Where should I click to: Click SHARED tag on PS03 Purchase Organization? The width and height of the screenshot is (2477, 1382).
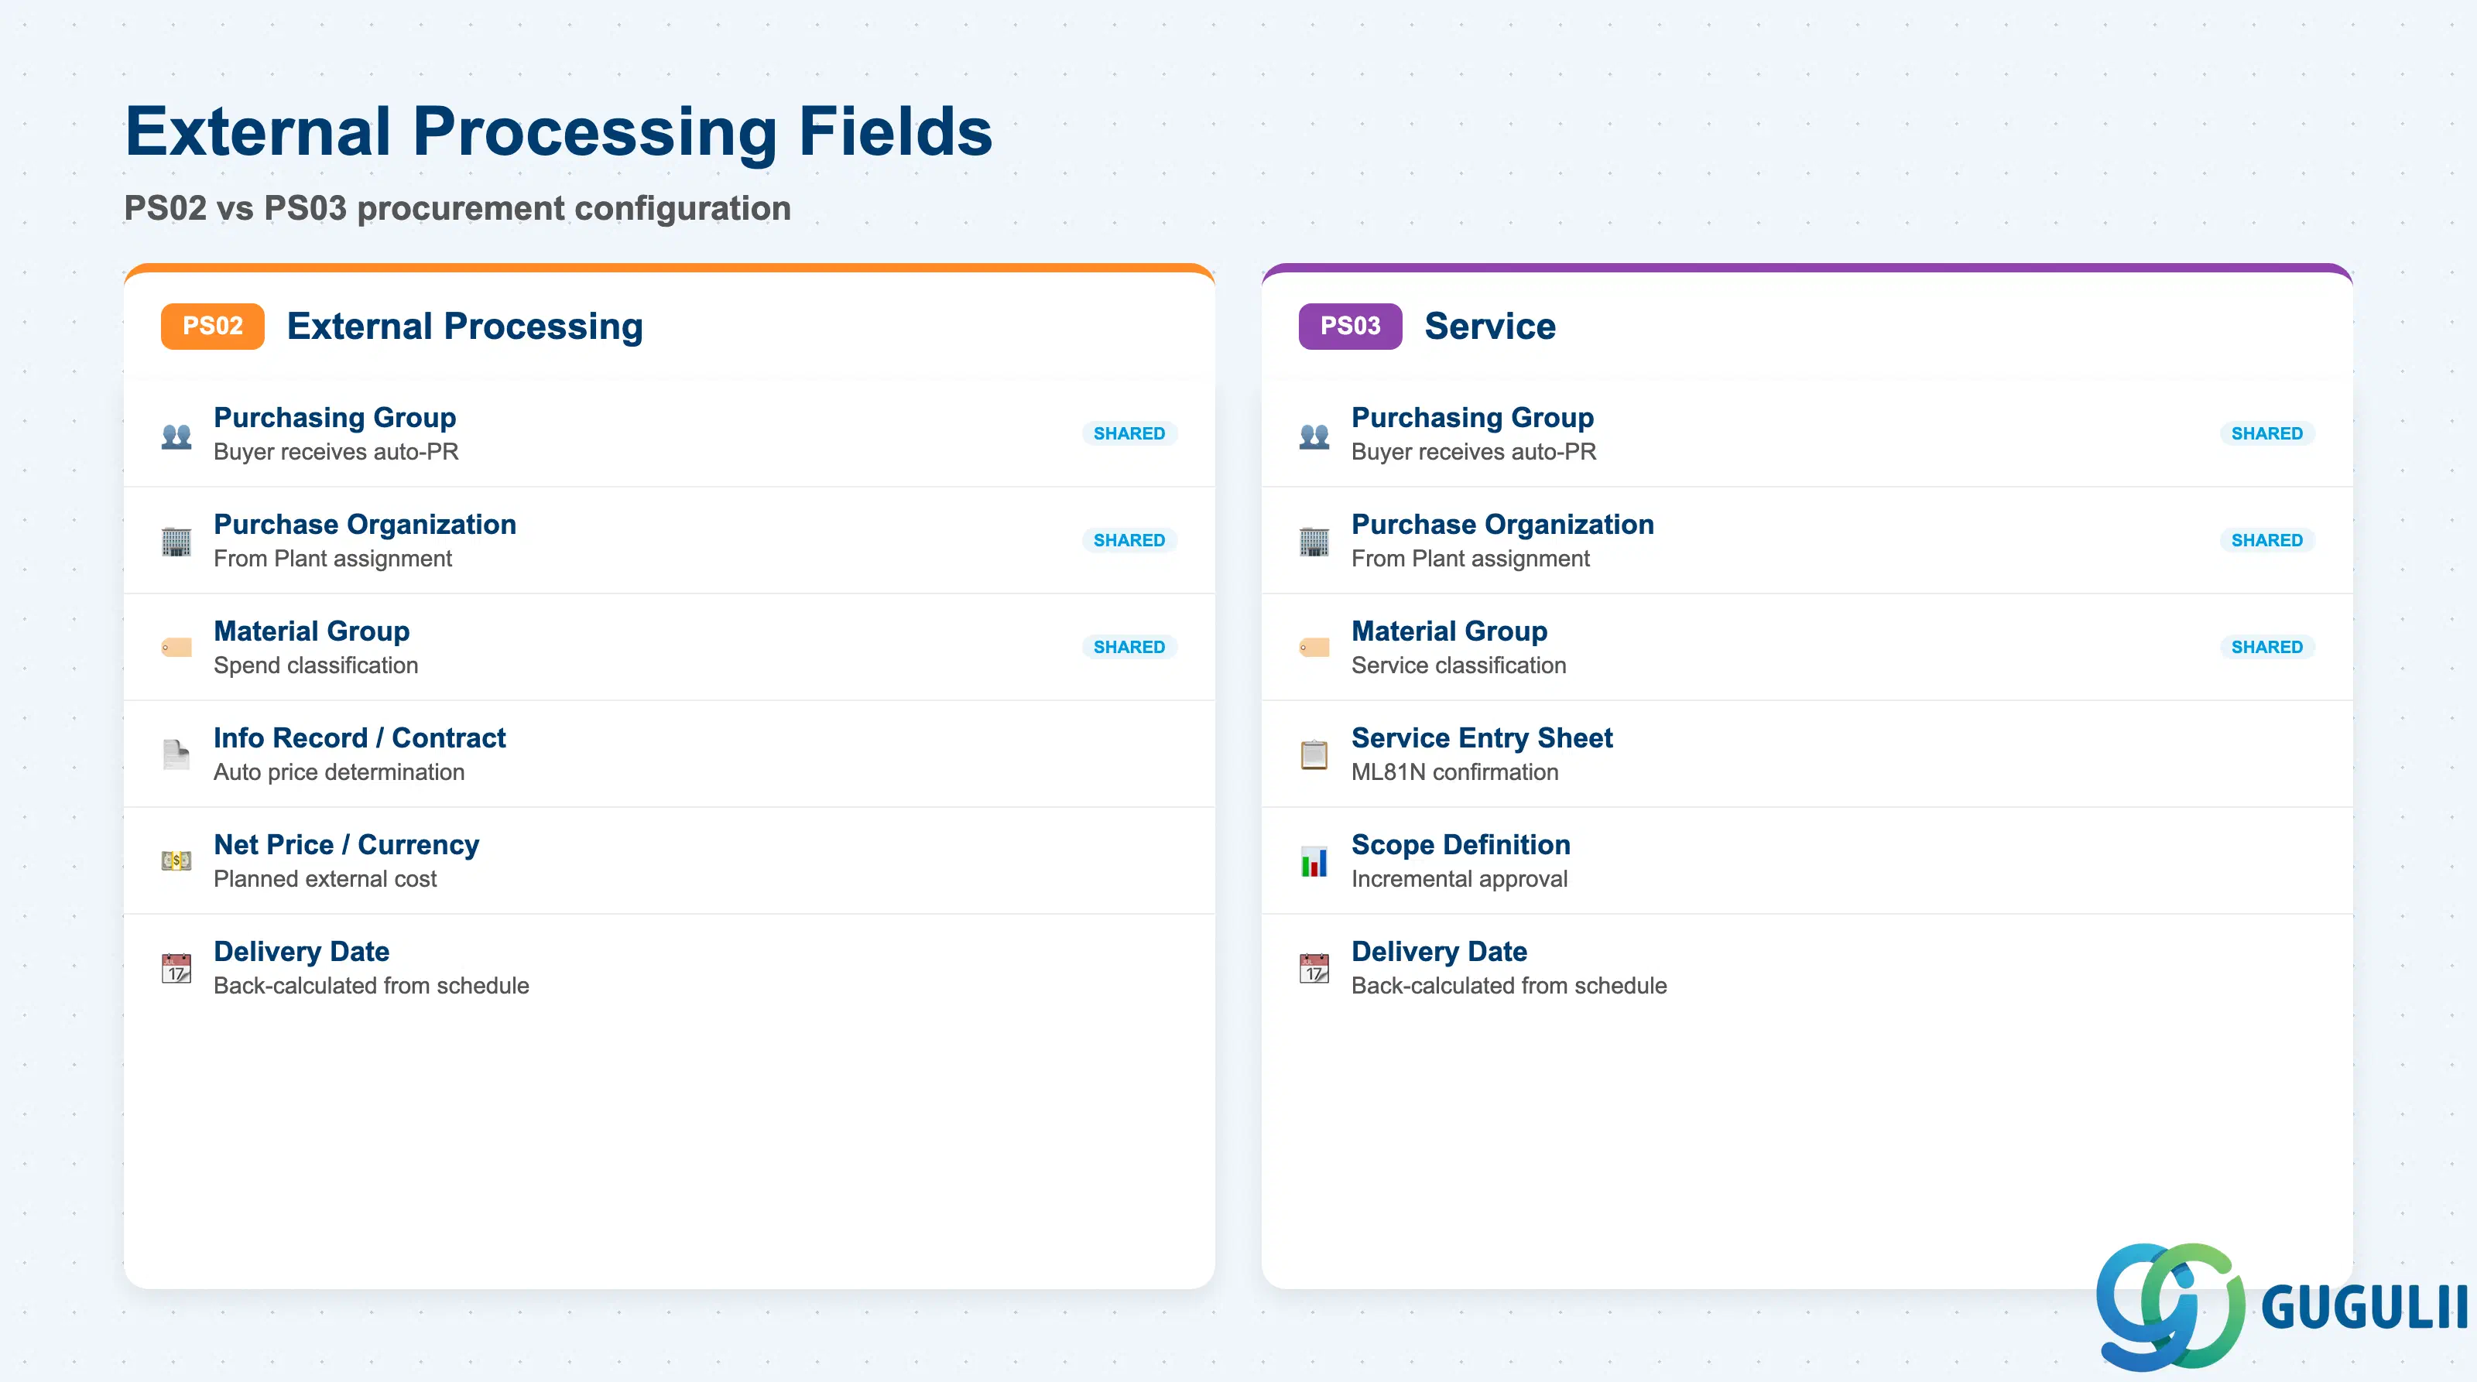pyautogui.click(x=2266, y=540)
